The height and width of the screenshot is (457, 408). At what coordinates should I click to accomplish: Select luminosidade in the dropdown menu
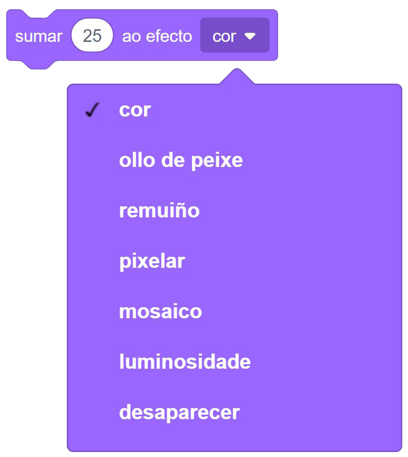pos(185,362)
